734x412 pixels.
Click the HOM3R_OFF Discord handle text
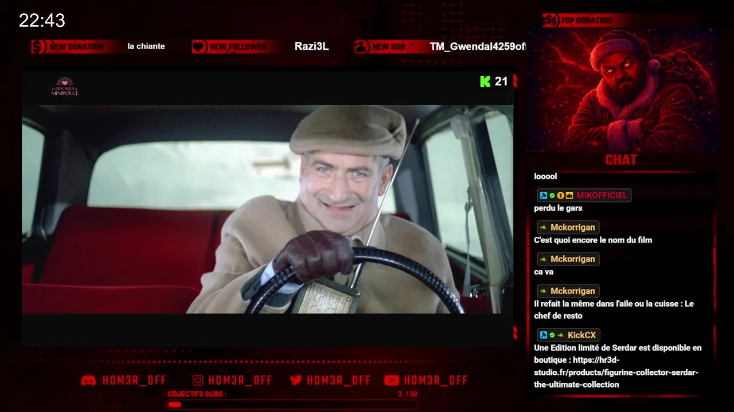[134, 381]
